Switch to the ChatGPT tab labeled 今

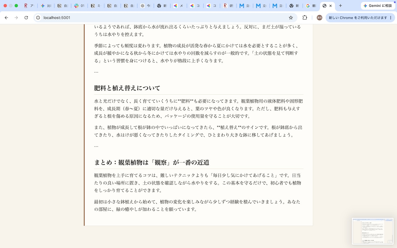[x=146, y=6]
